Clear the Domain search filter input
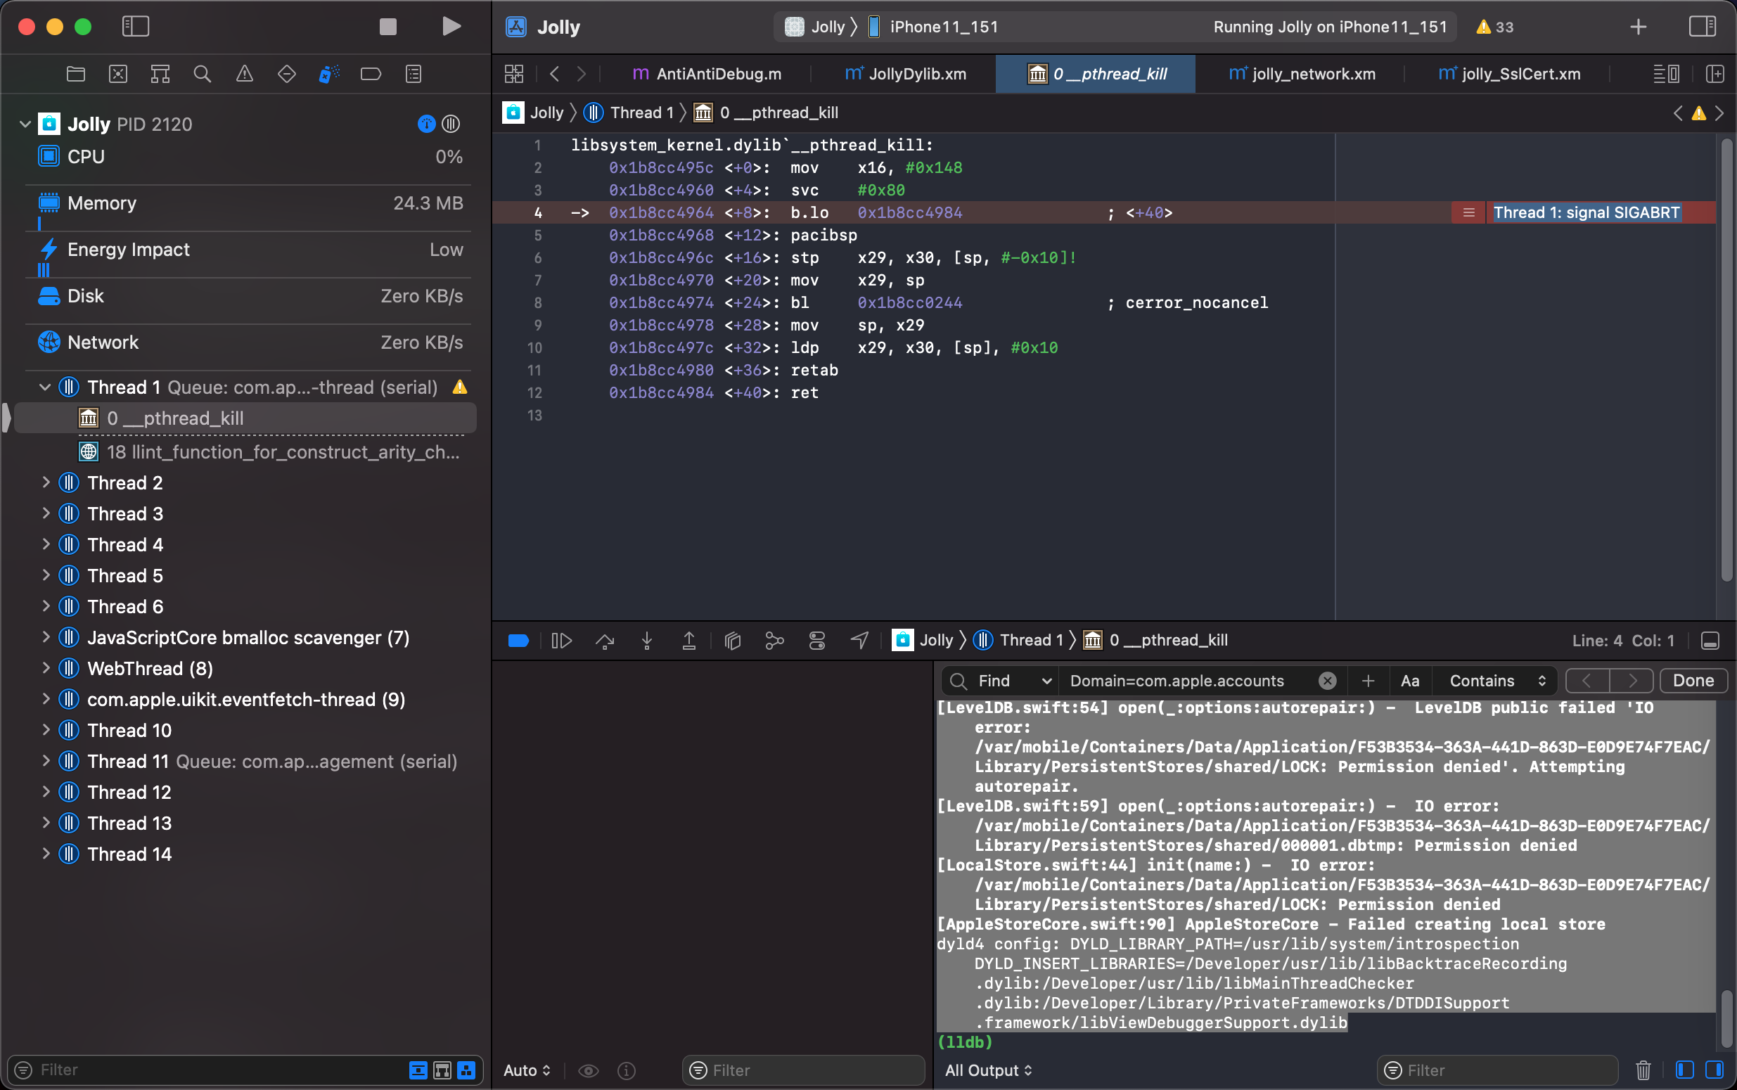This screenshot has height=1090, width=1737. 1328,681
